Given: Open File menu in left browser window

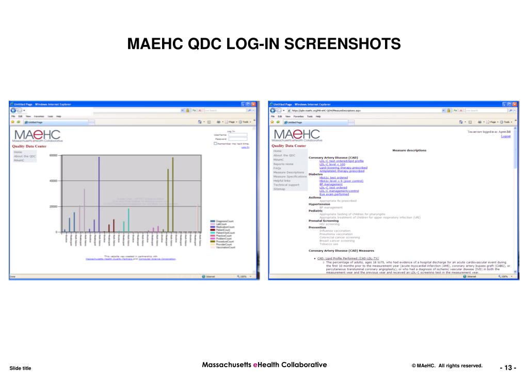Looking at the screenshot, I should point(13,117).
